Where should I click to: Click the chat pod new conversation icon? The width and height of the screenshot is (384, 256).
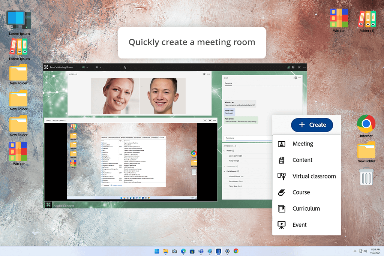295,78
